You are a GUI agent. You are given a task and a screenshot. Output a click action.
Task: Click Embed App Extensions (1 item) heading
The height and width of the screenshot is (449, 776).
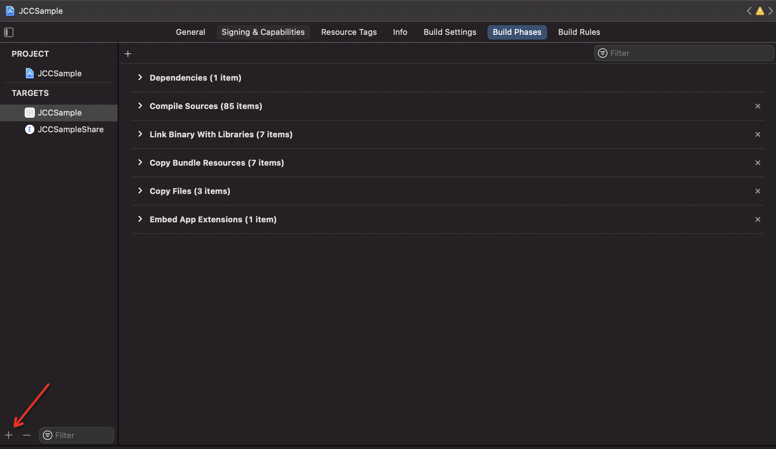213,219
